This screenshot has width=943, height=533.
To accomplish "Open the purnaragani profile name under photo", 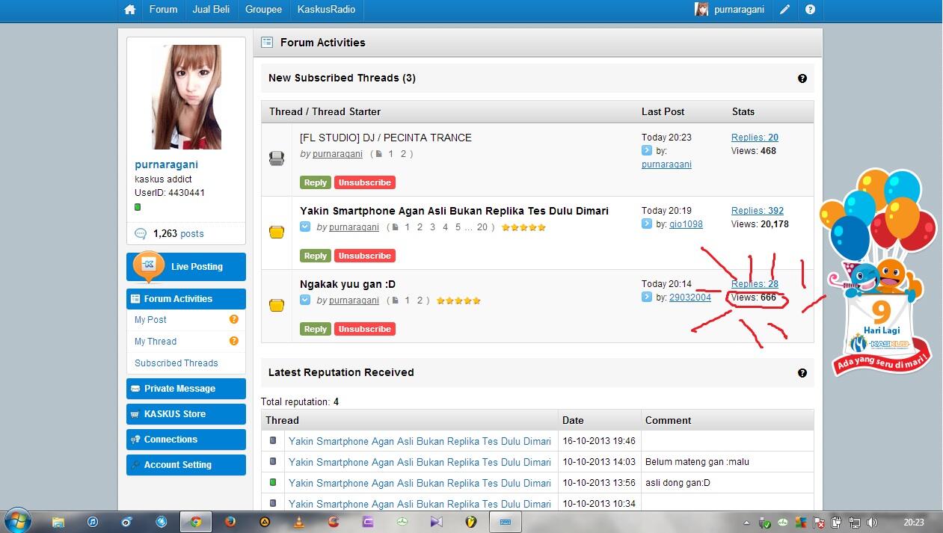I will pos(167,164).
